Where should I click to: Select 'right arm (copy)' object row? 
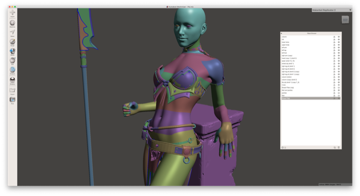311,55
